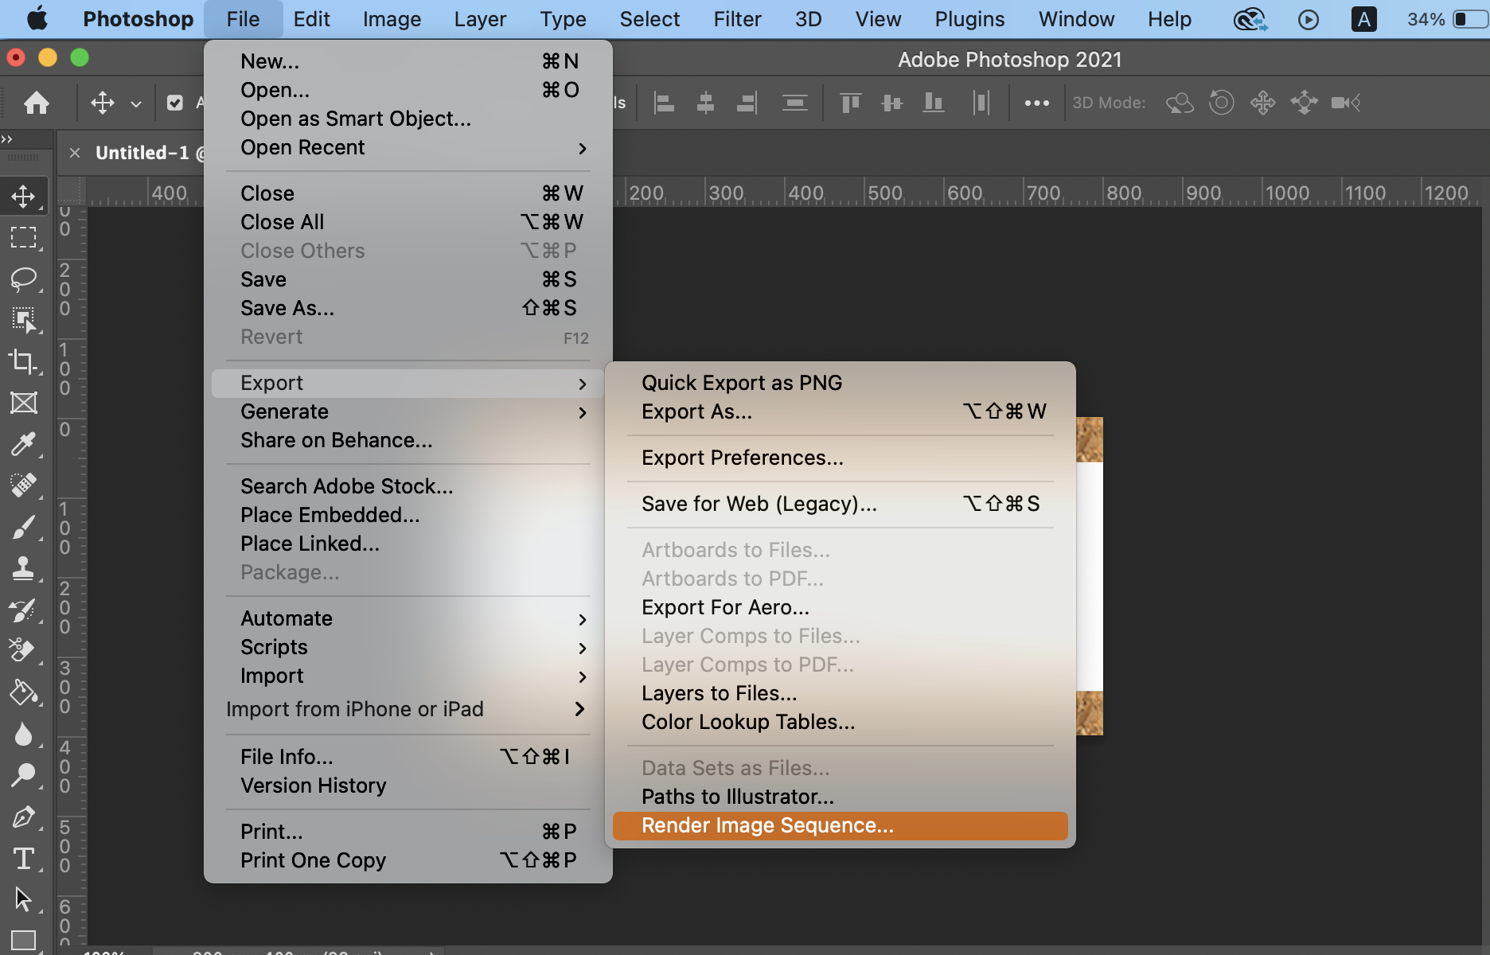The height and width of the screenshot is (955, 1490).
Task: Click the align left edges icon
Action: pos(663,103)
